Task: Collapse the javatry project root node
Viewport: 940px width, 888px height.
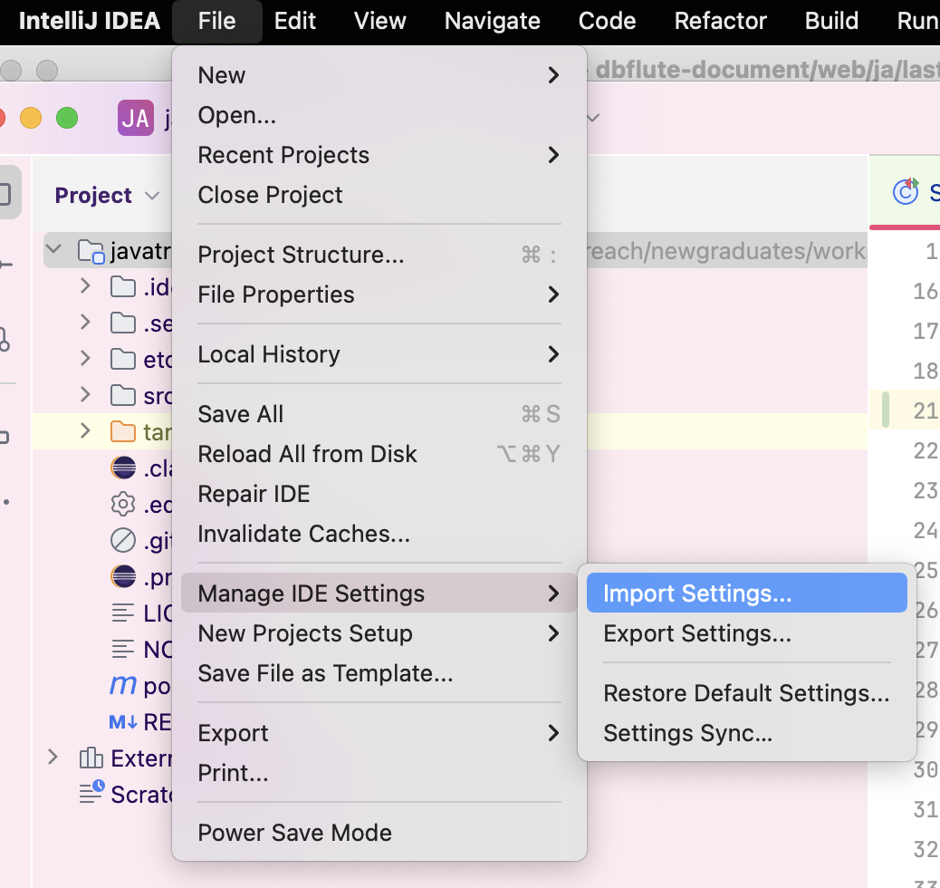Action: (x=53, y=249)
